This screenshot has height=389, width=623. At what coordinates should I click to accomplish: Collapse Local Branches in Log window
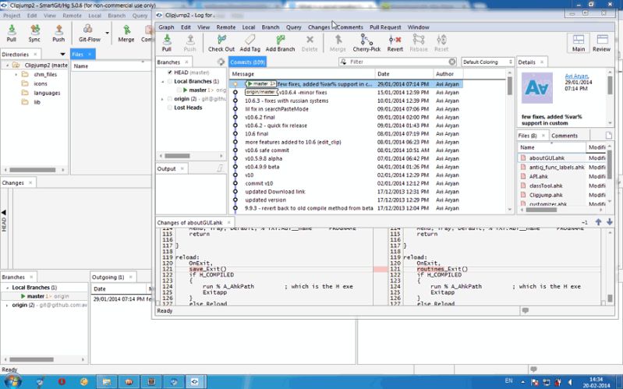click(162, 81)
